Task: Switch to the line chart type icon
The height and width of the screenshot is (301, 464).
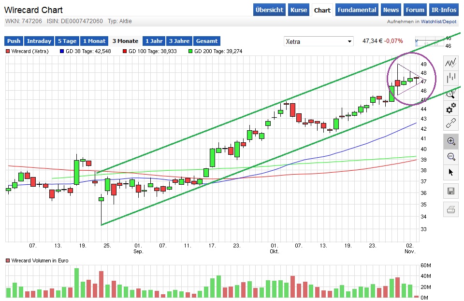Action: (450, 62)
